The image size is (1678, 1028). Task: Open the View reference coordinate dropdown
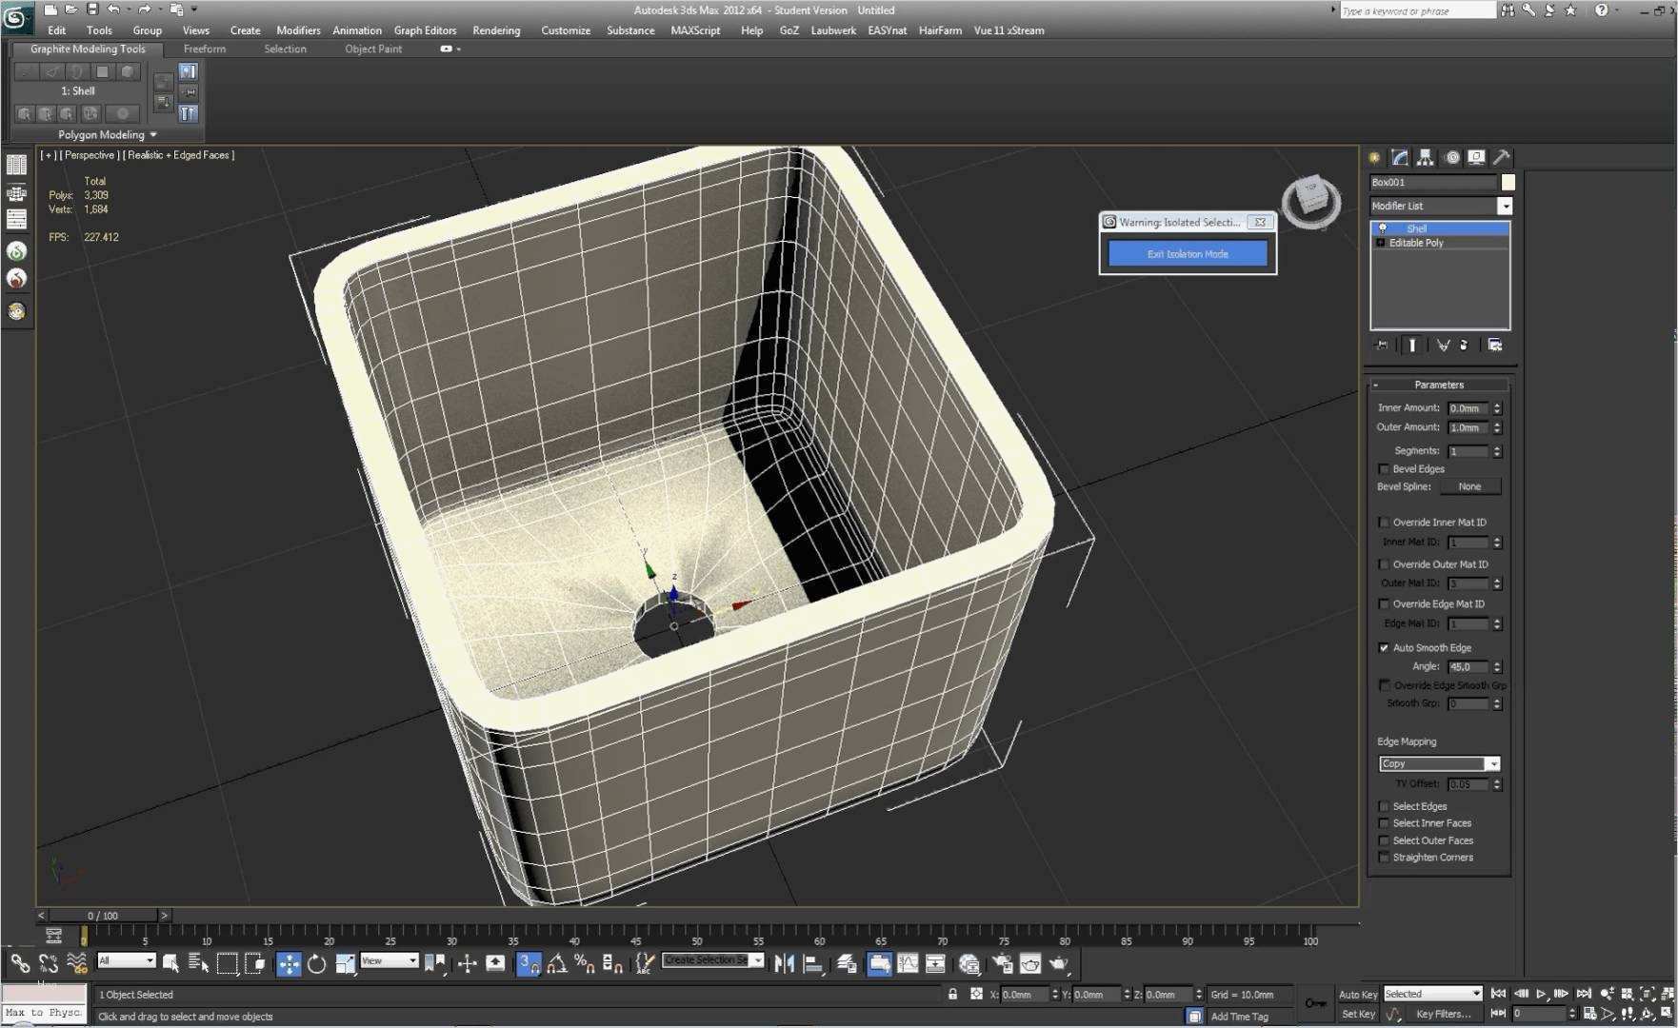tap(413, 960)
